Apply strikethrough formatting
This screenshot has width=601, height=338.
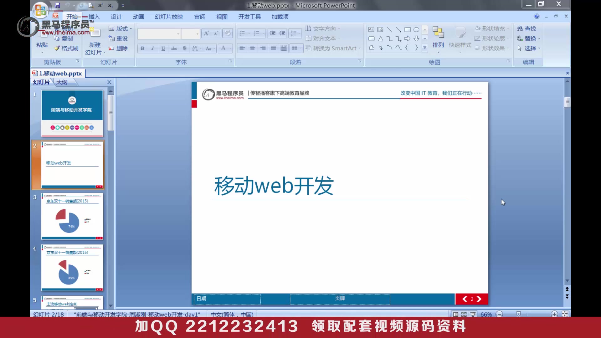[x=174, y=49]
